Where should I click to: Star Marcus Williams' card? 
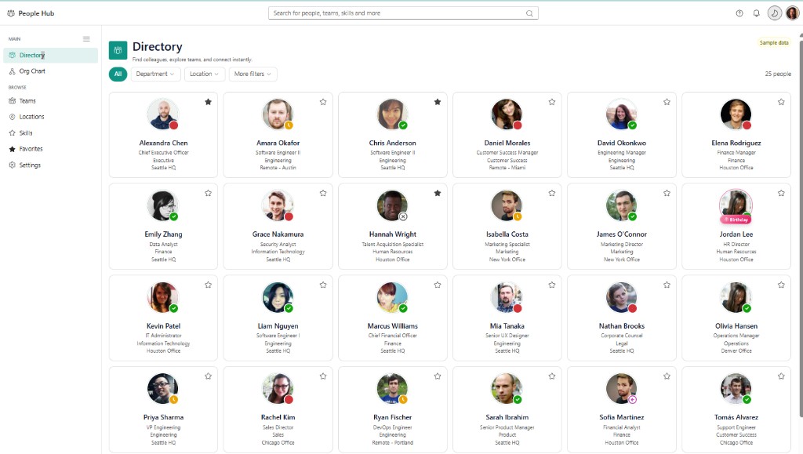point(438,285)
